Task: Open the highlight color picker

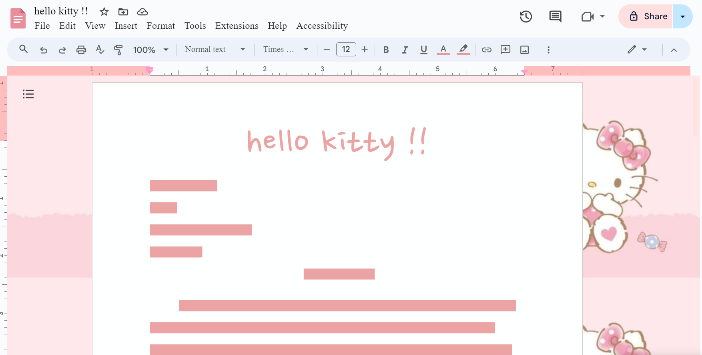Action: point(463,50)
